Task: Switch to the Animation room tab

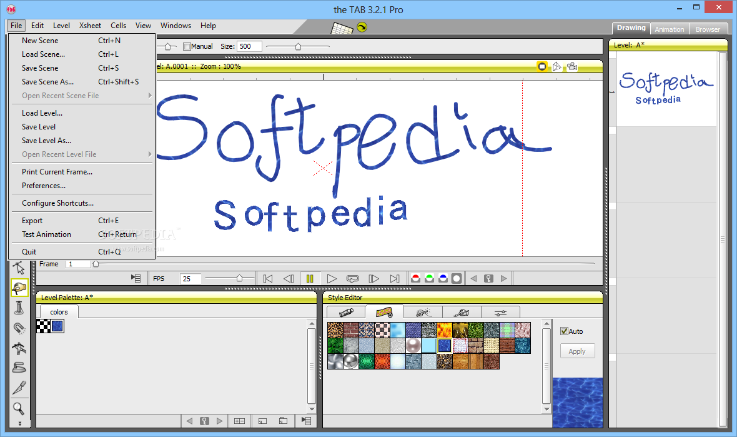Action: pyautogui.click(x=670, y=29)
